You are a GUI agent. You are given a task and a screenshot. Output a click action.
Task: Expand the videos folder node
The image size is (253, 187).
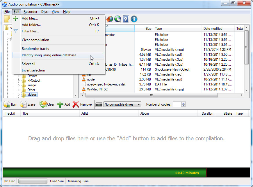tap(19, 95)
